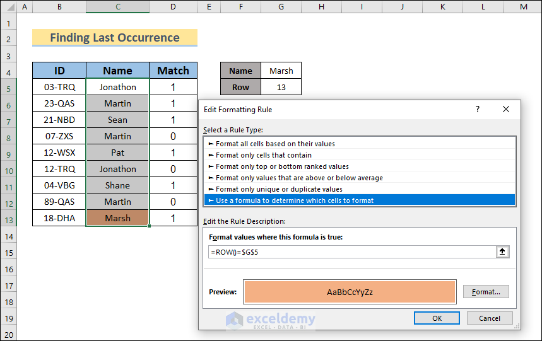
Task: Close the Edit Formatting Rule dialog
Action: (x=505, y=109)
